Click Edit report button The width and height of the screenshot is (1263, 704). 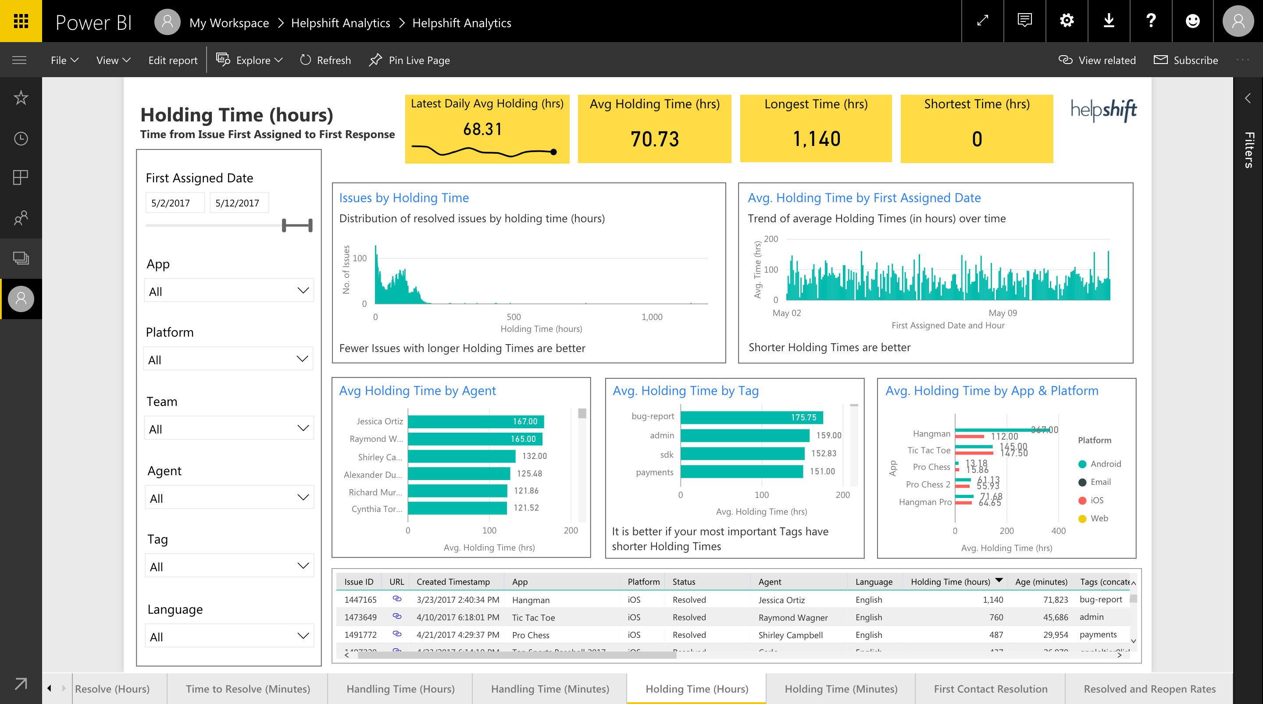(x=173, y=60)
